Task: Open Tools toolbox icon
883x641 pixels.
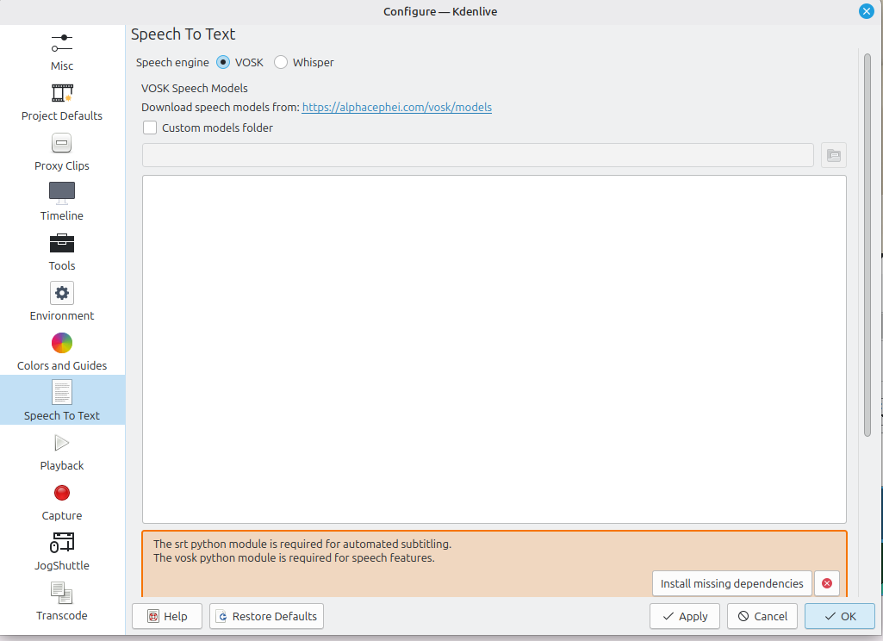Action: 62,243
